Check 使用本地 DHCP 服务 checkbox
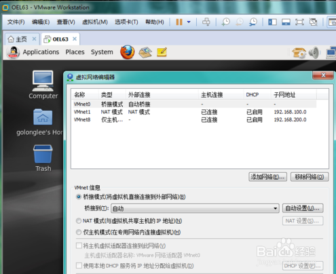 coord(79,265)
